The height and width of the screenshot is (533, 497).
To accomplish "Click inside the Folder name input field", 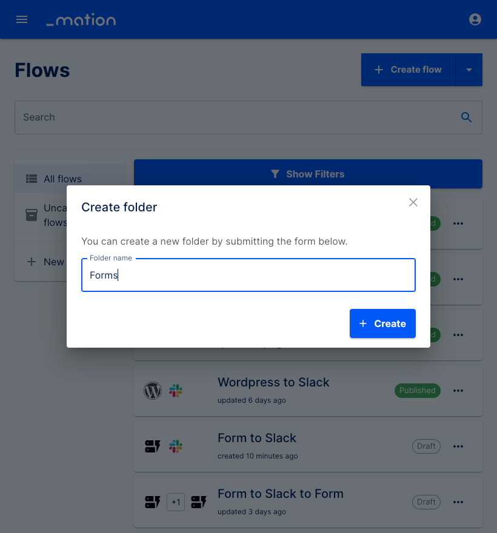I will [x=248, y=275].
